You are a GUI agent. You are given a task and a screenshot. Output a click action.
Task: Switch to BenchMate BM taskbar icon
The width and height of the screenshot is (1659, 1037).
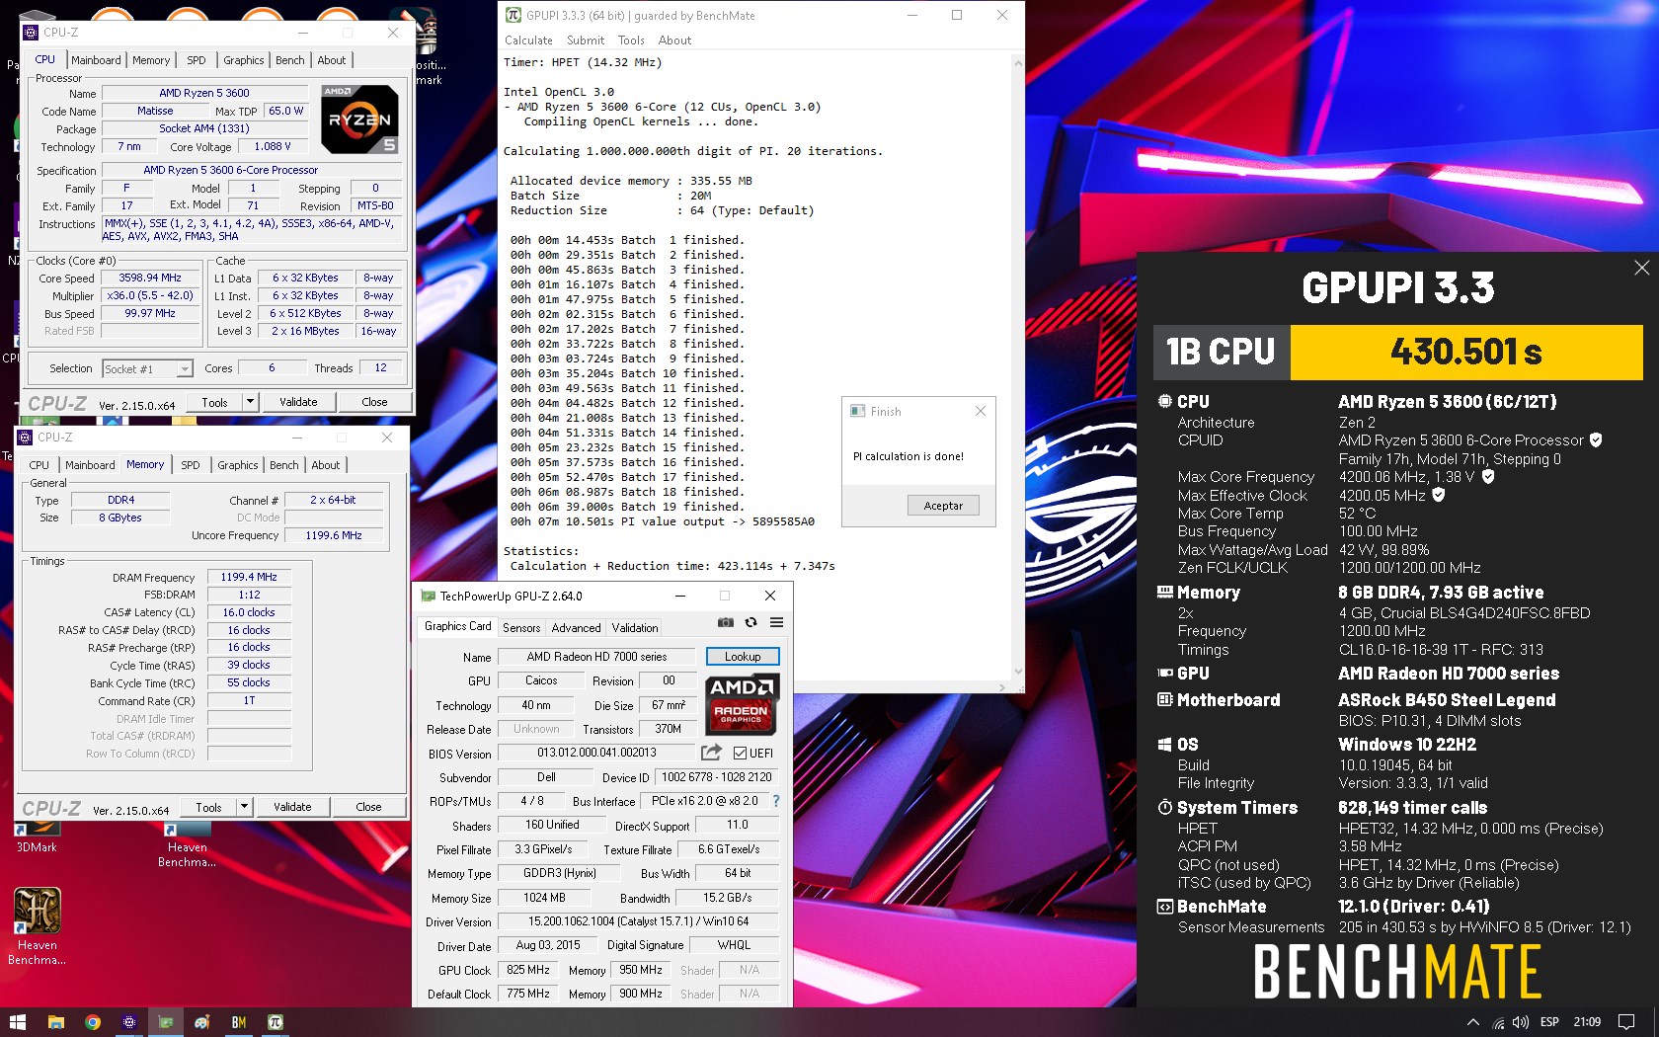coord(238,1022)
